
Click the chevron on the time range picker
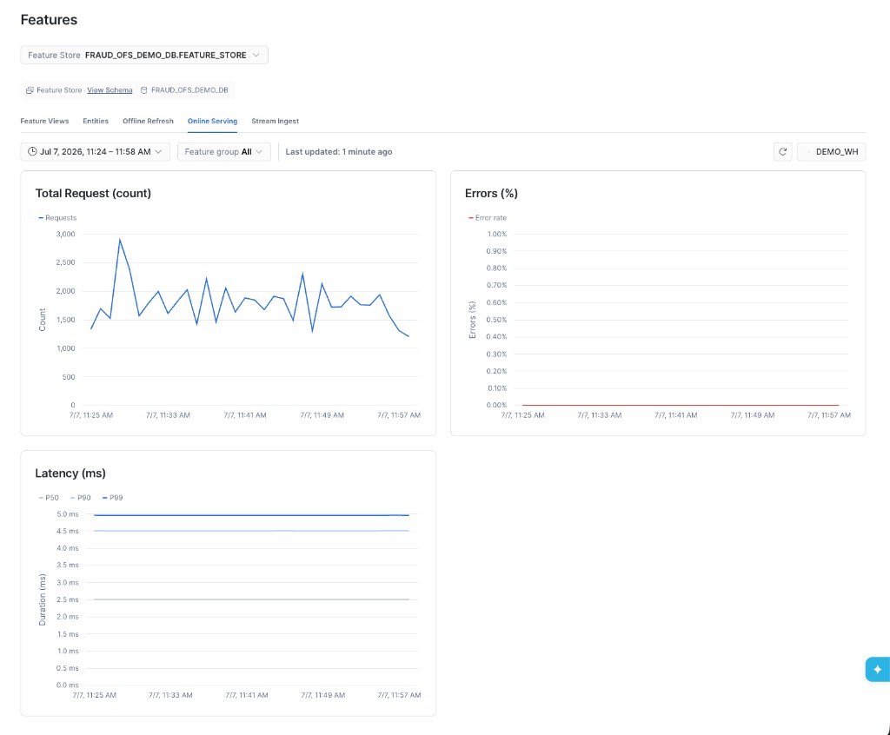click(x=158, y=151)
